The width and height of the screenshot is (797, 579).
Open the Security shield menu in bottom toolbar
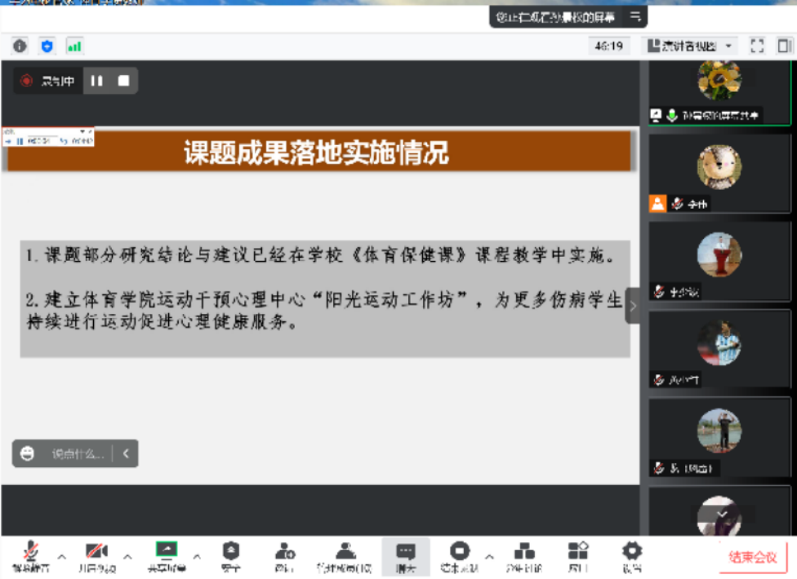(231, 555)
